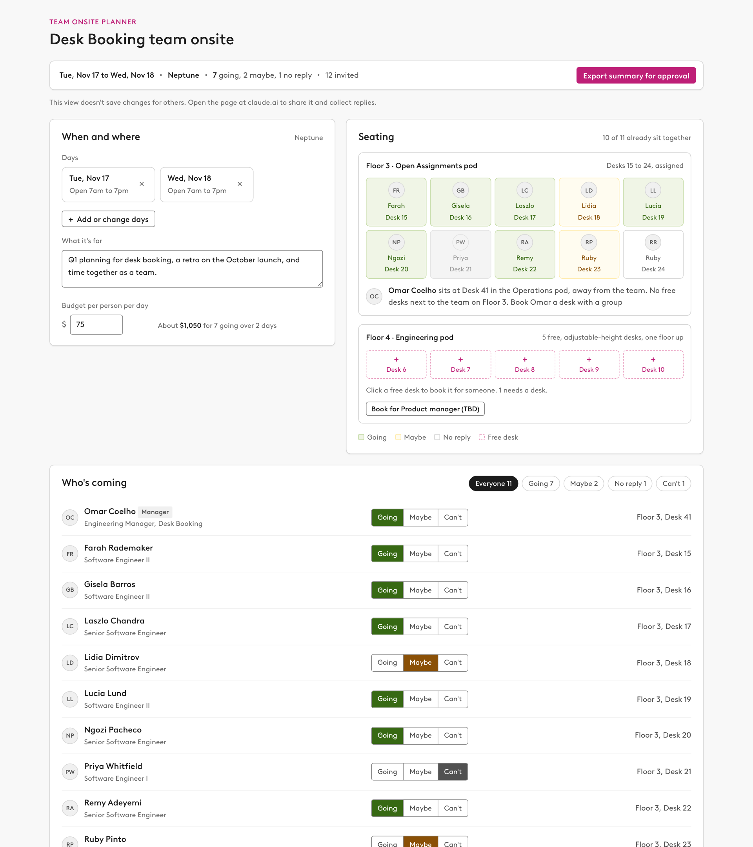Filter list by No reply 1
The width and height of the screenshot is (753, 847).
630,483
